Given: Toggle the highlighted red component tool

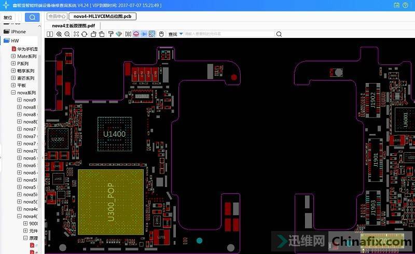Looking at the screenshot, I should (x=136, y=34).
